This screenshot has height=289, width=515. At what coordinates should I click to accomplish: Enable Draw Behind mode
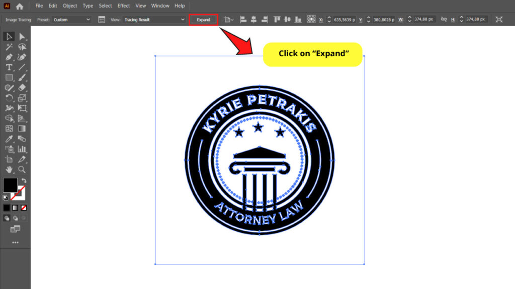coord(15,218)
